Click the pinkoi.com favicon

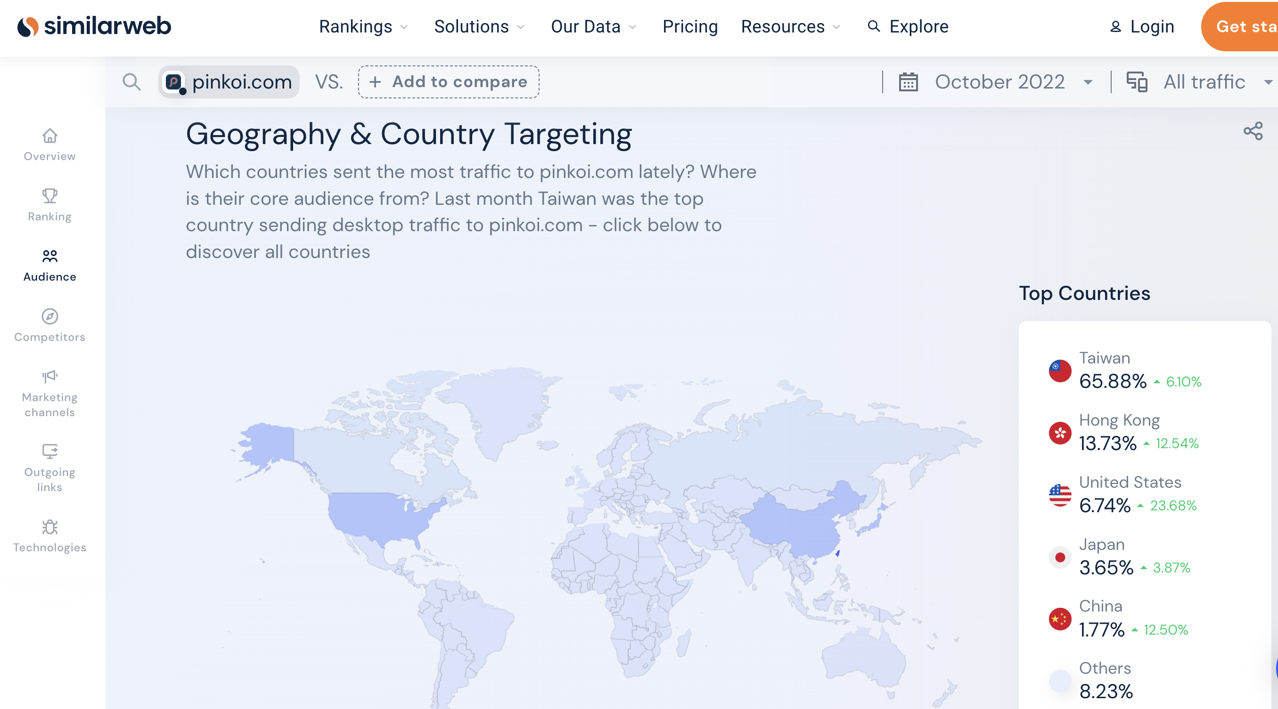174,82
